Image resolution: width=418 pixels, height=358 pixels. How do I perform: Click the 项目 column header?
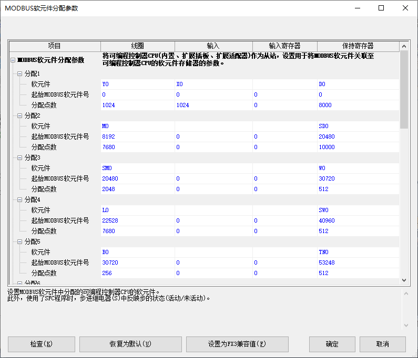pyautogui.click(x=55, y=46)
